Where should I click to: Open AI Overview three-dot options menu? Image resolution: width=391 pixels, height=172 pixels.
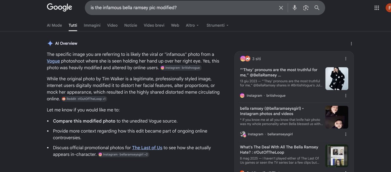(351, 43)
